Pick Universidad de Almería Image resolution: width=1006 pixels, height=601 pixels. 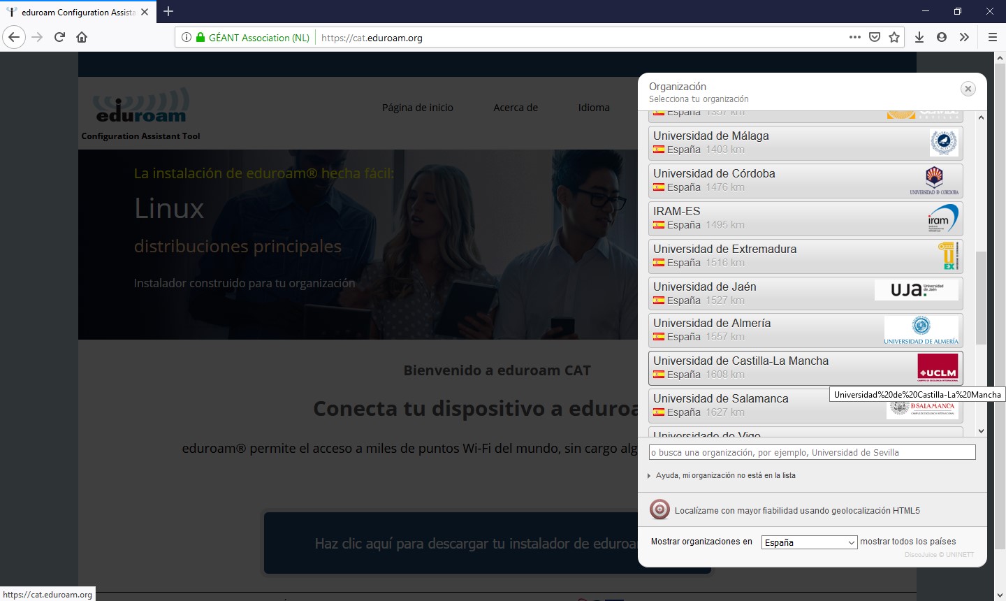(805, 331)
